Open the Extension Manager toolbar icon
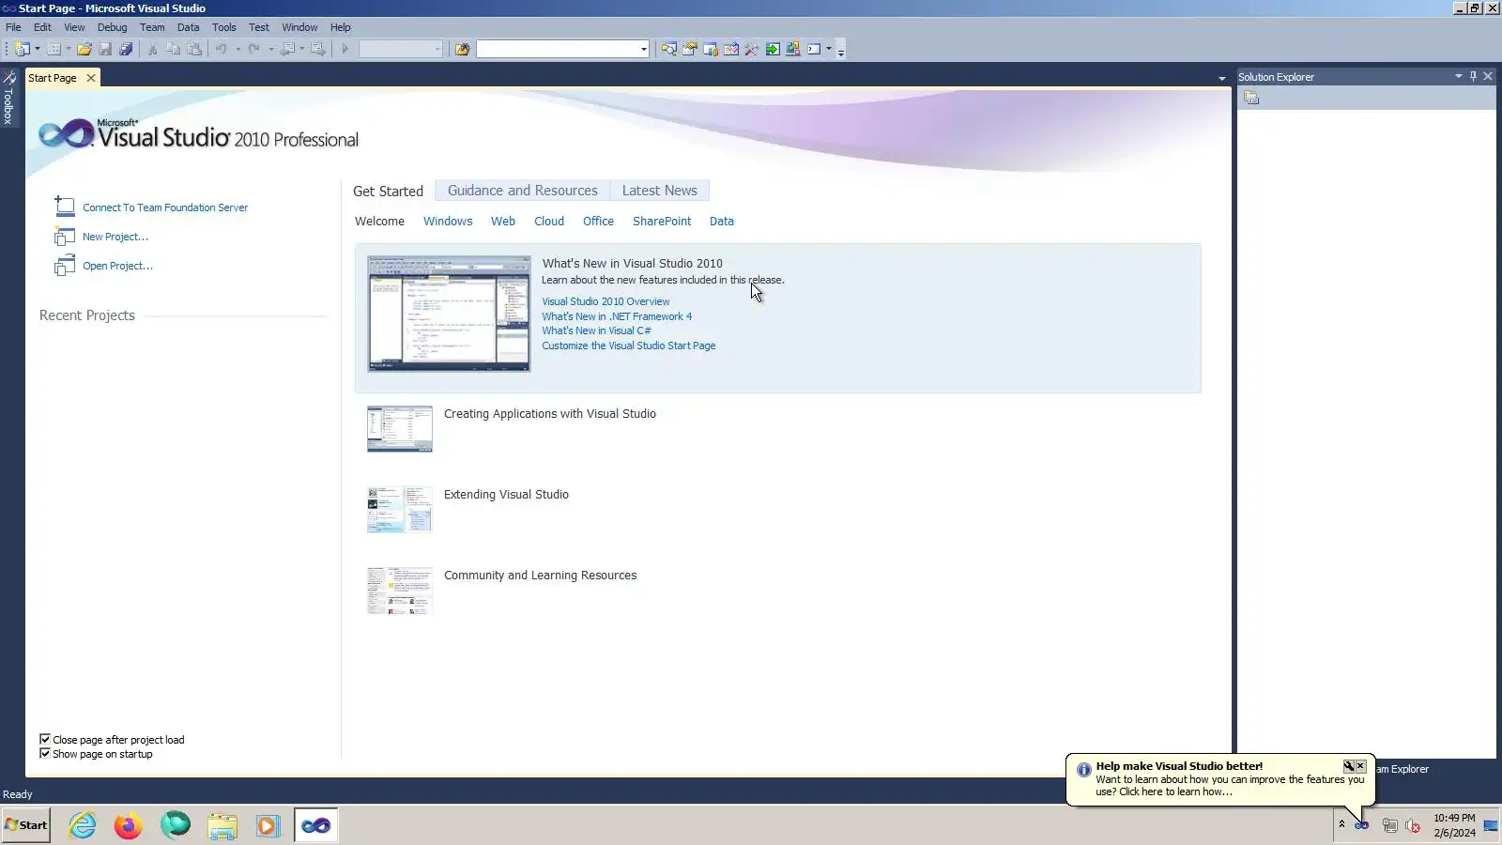Viewport: 1502px width, 845px height. (793, 49)
